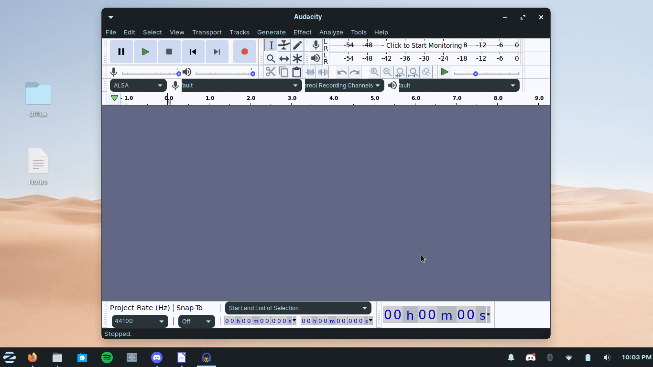The width and height of the screenshot is (653, 367).
Task: Start recording with the red Record button
Action: pos(245,52)
